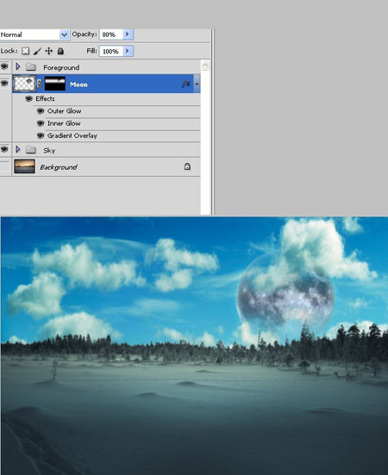Screen dimensions: 388x475
Task: Click the Gradient Overlay effect label
Action: [x=72, y=135]
